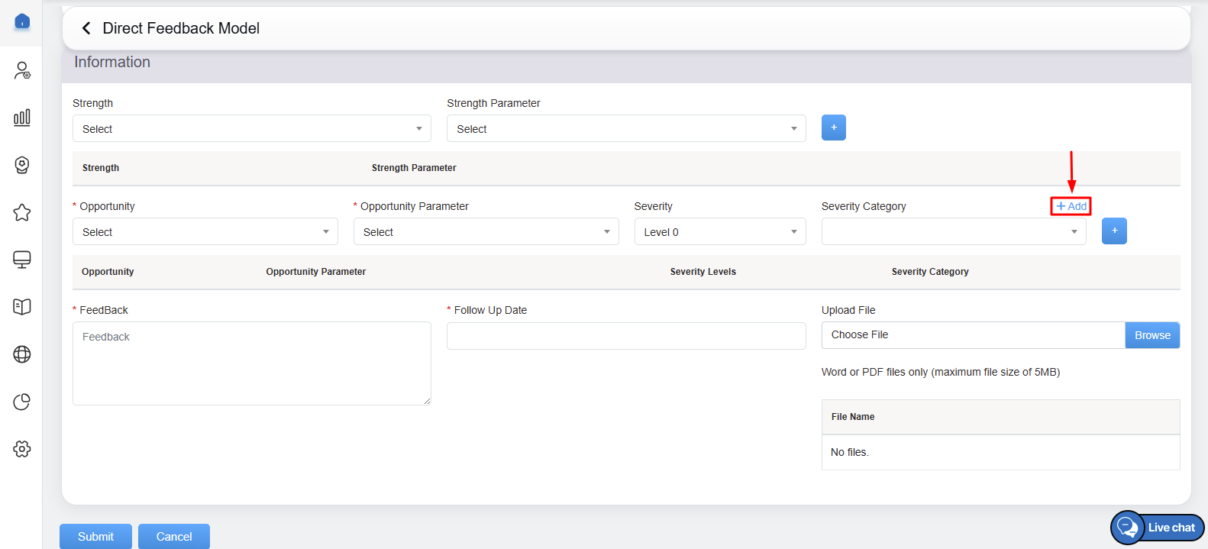This screenshot has width=1208, height=549.
Task: Click the blue plus button beside Strength Parameter
Action: (x=833, y=128)
